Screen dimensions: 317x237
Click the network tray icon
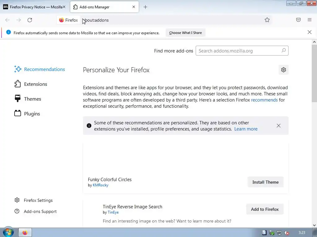pyautogui.click(x=279, y=233)
